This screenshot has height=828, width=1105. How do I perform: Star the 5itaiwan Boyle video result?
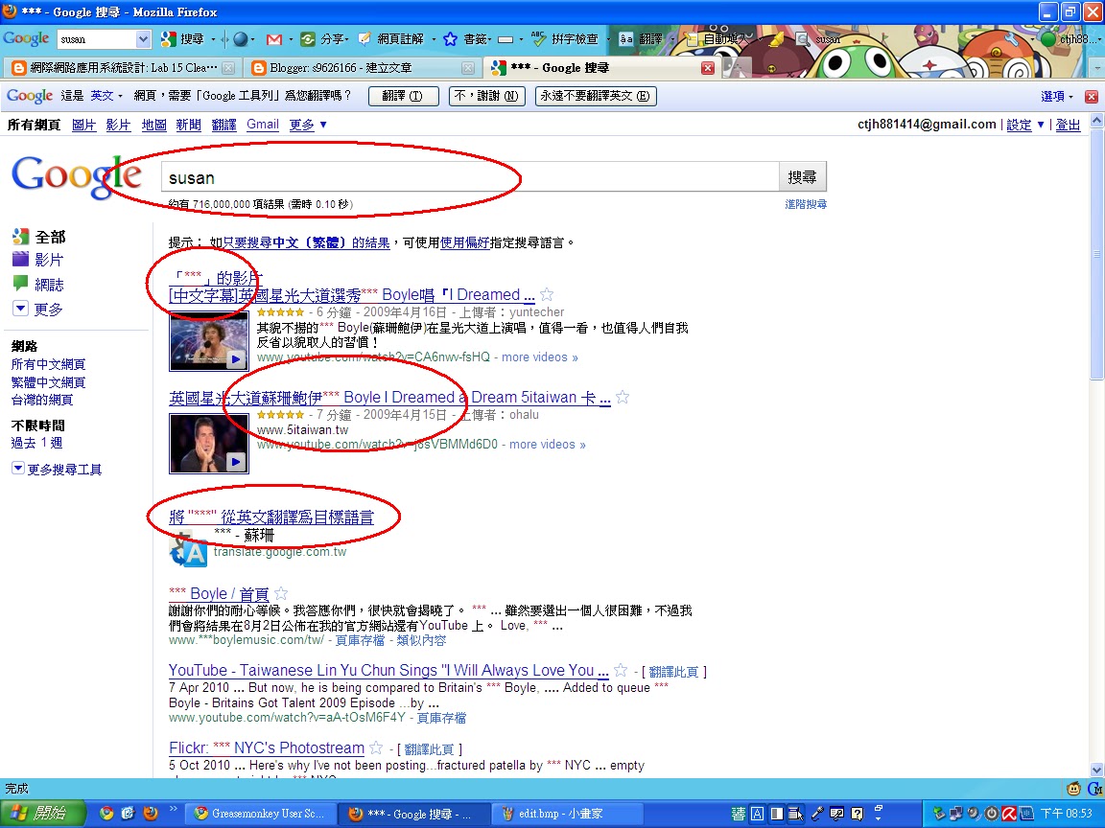(623, 397)
